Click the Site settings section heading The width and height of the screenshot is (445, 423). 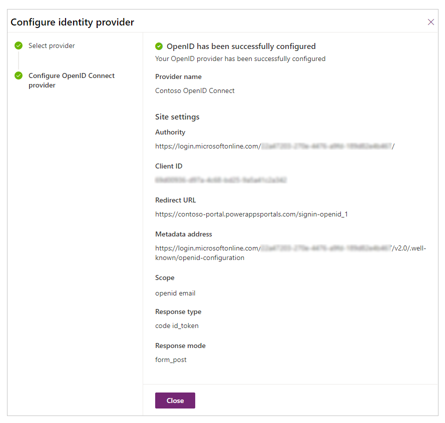[177, 117]
